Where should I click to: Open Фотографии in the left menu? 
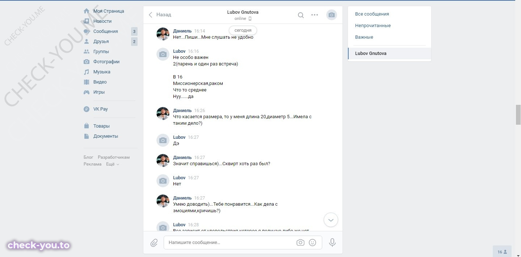coord(106,62)
